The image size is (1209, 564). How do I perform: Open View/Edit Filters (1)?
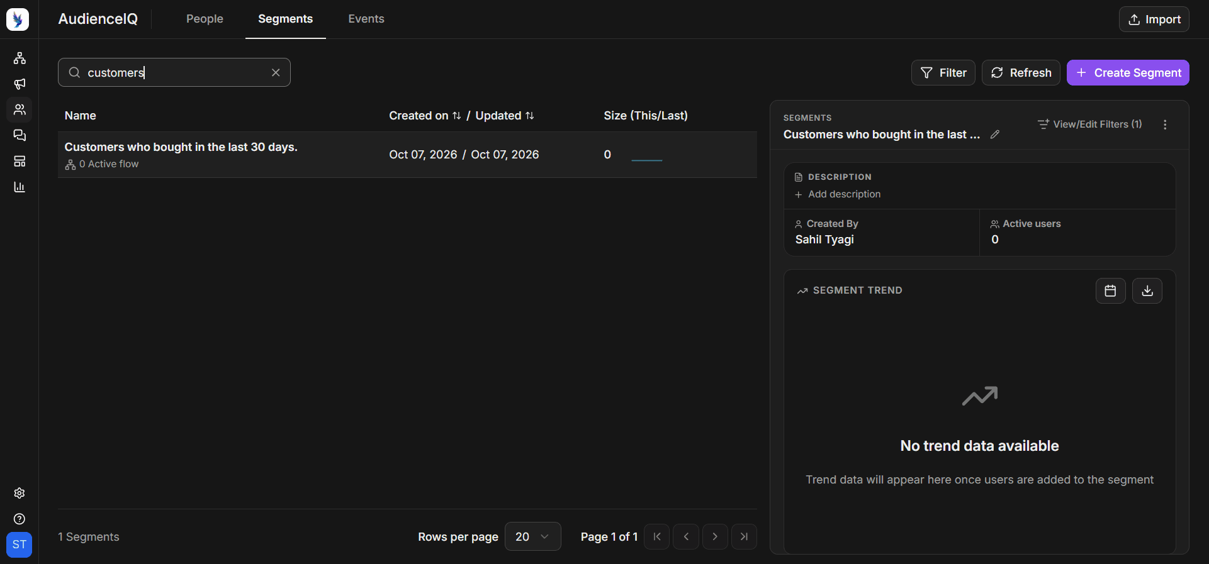coord(1089,124)
